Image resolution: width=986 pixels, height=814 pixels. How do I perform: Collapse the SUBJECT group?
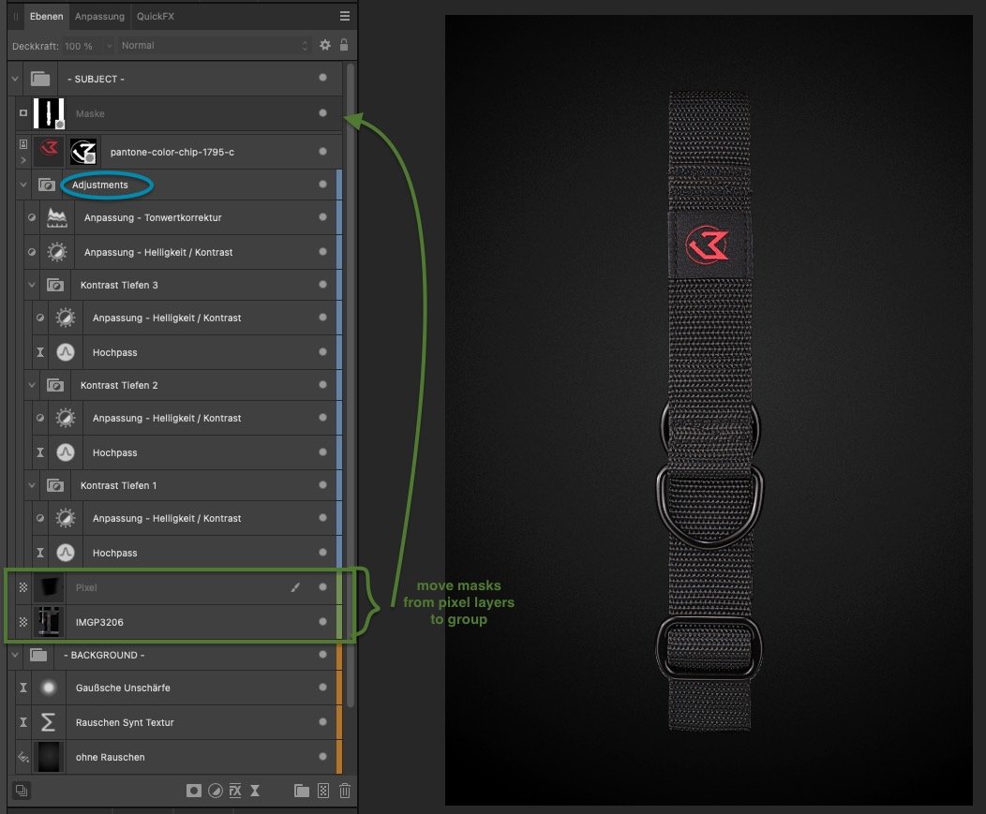pos(15,79)
